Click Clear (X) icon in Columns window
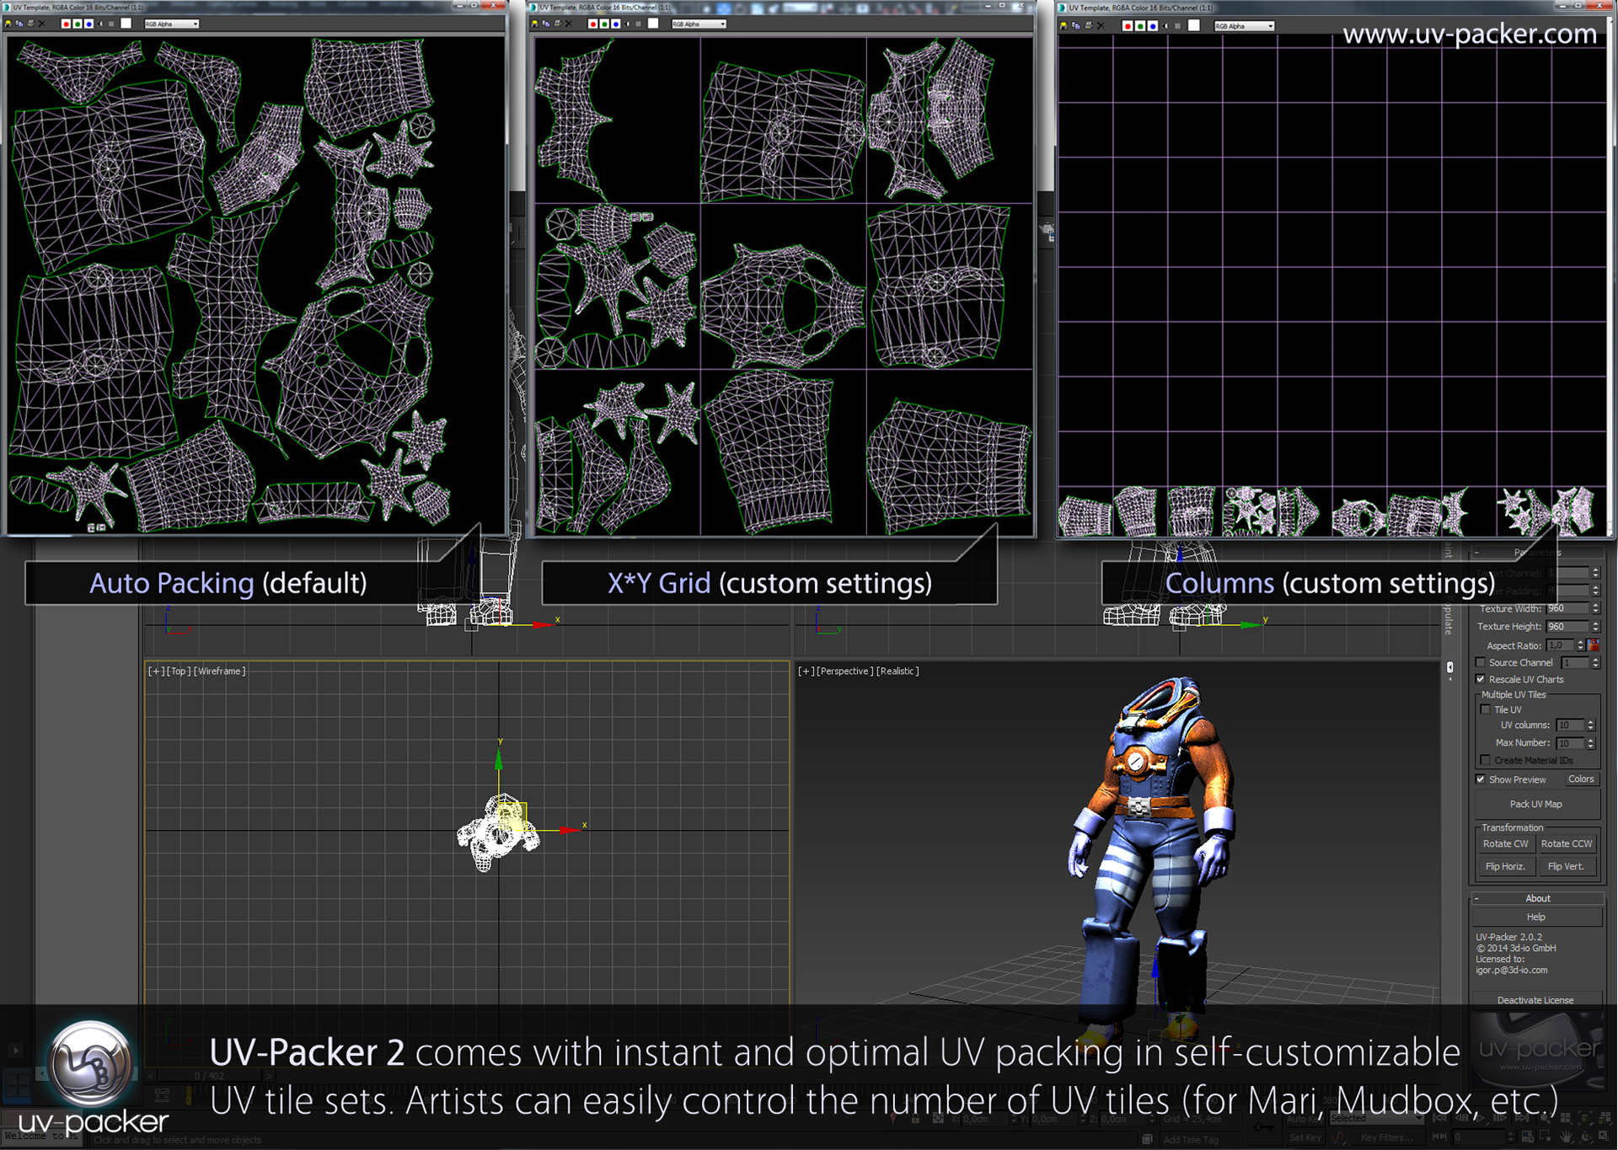The height and width of the screenshot is (1150, 1618). pyautogui.click(x=1101, y=26)
